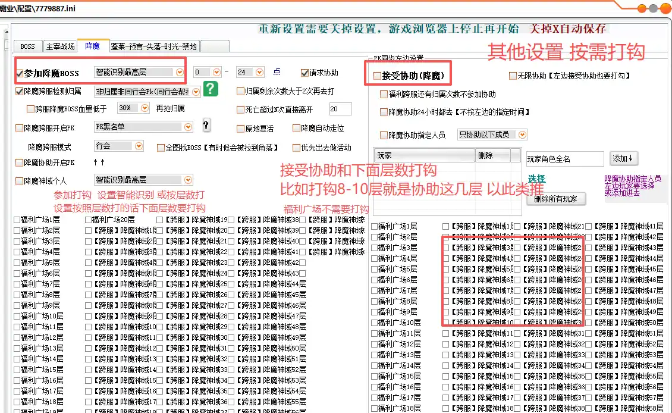672x413 pixels.
Task: Click the 删除 column header
Action: (x=493, y=155)
